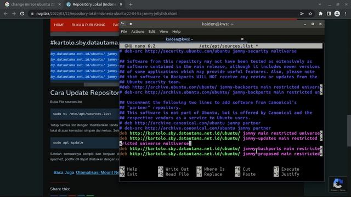Click the webpage vertical scrollbar thumb
The image size is (351, 197).
pyautogui.click(x=349, y=131)
